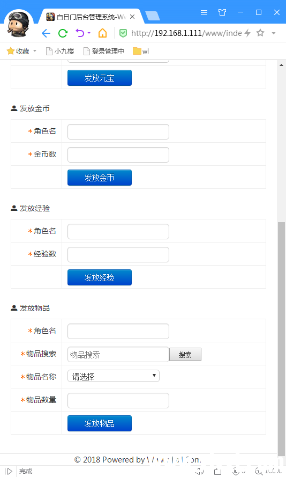This screenshot has height=477, width=286.
Task: Open the skin (shirt) icon
Action: click(x=222, y=12)
